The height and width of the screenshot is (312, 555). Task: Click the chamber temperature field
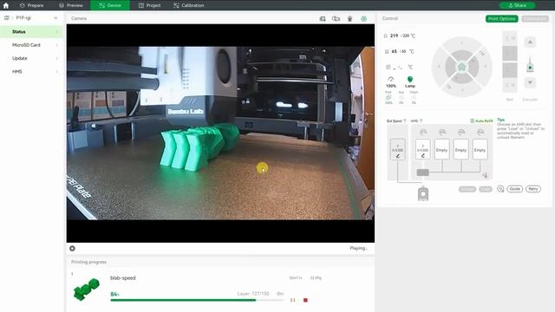click(x=400, y=67)
